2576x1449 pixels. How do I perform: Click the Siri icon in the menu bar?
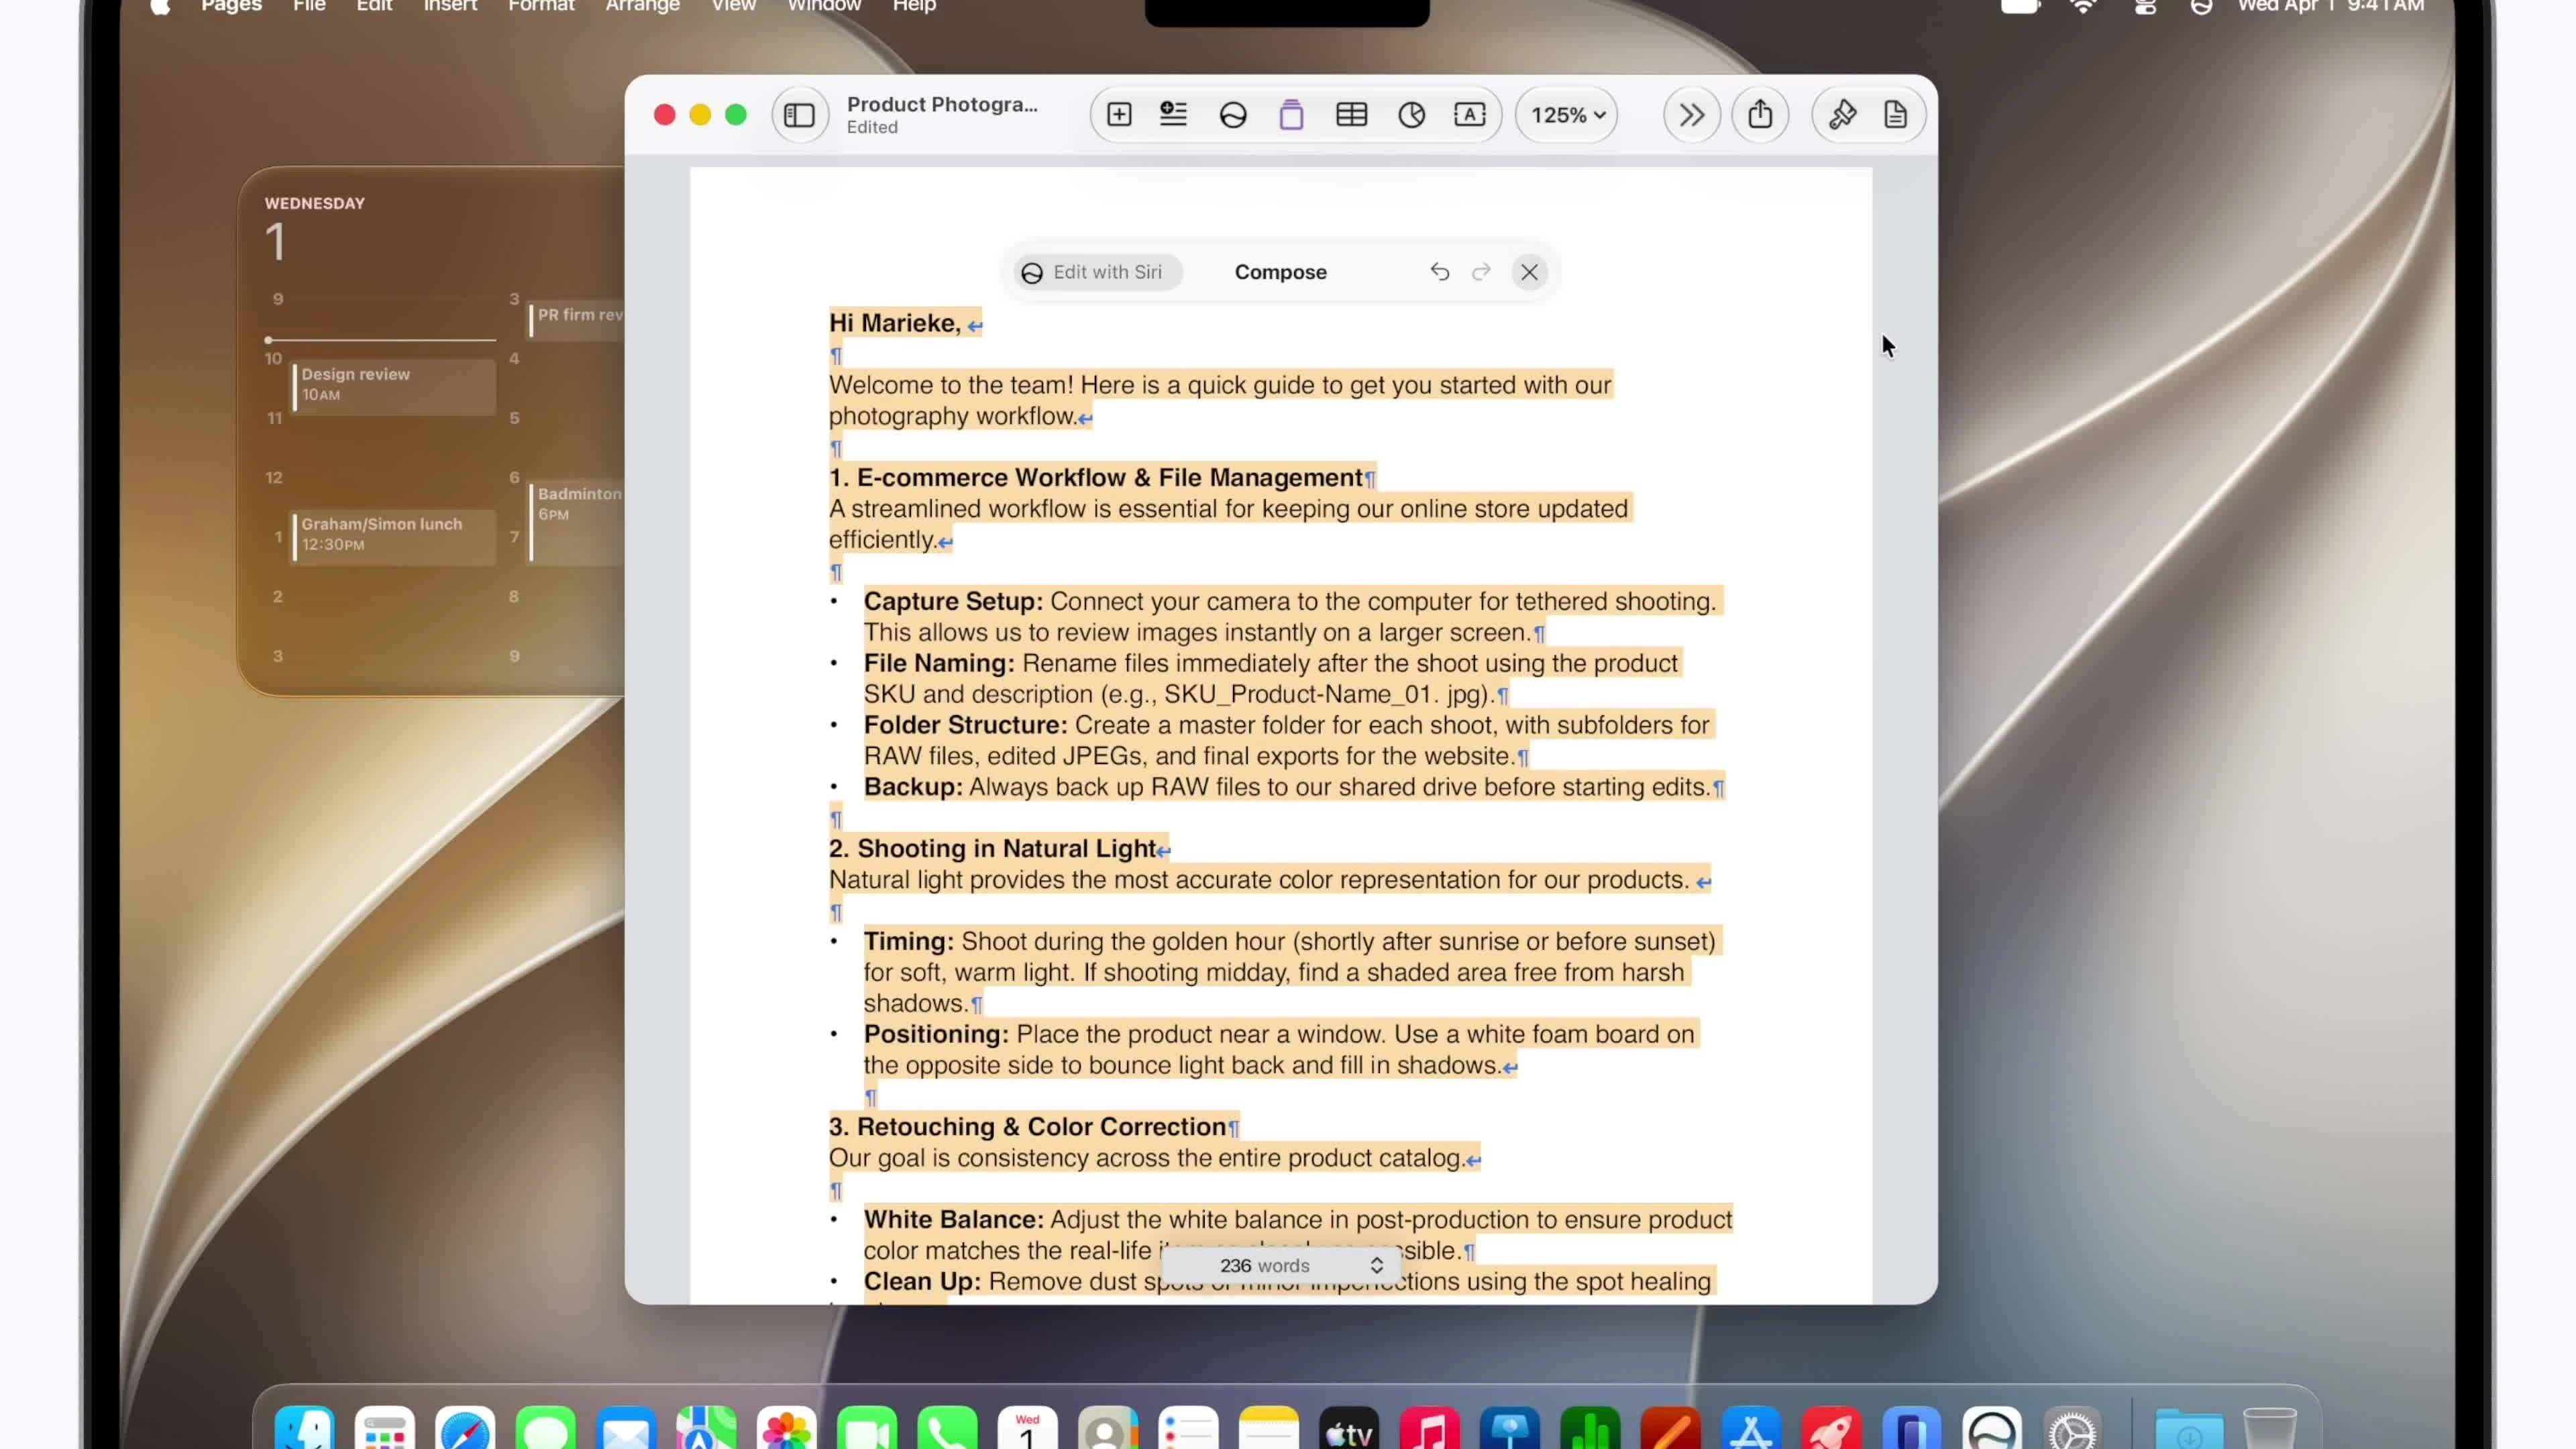(2200, 7)
